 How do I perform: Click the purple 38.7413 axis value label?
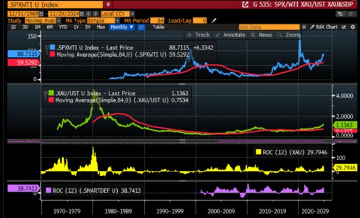(24, 188)
